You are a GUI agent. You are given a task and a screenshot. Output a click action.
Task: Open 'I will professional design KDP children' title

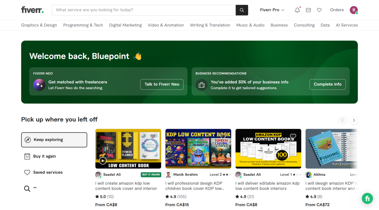(x=195, y=186)
